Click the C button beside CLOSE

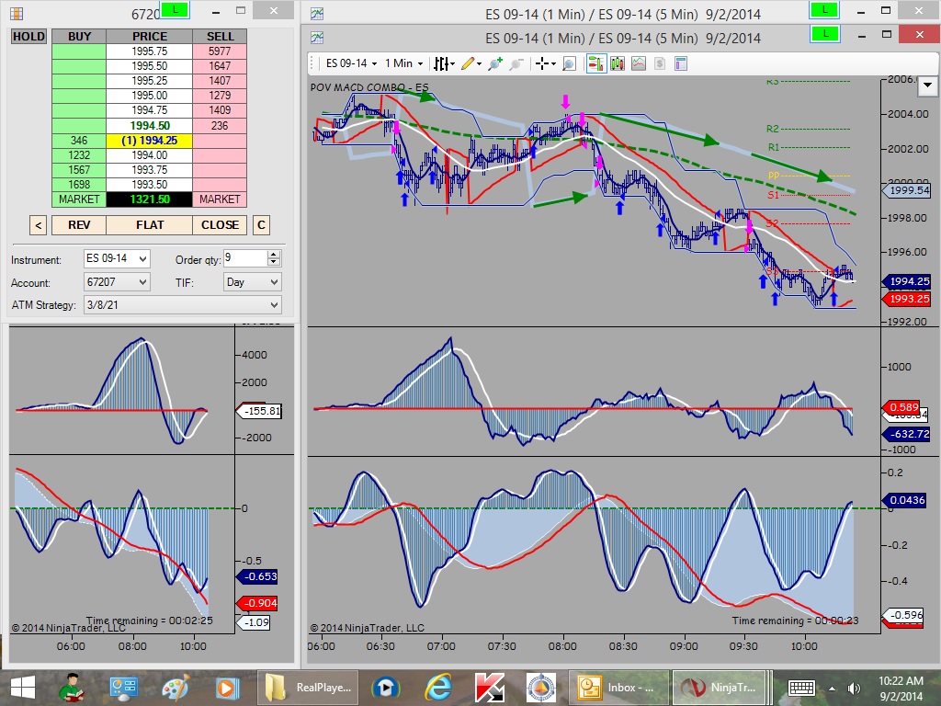point(261,225)
